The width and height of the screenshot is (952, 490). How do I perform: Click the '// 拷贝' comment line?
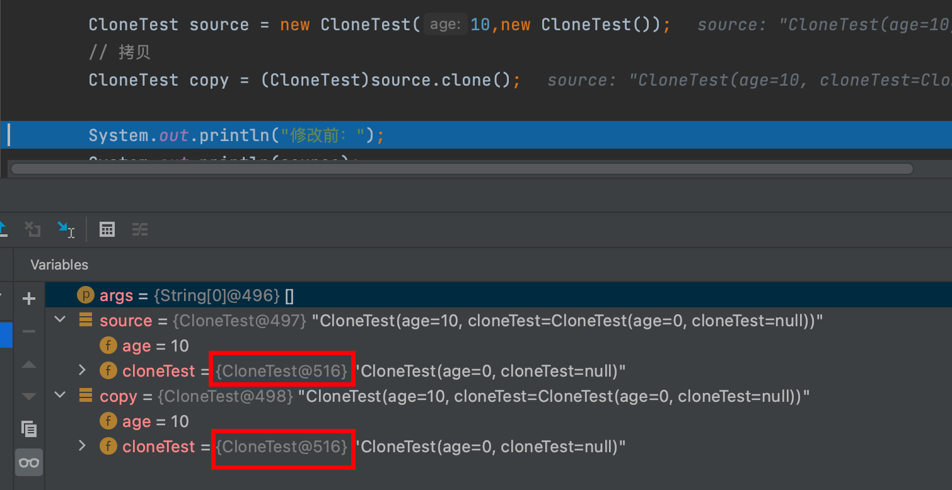[120, 52]
